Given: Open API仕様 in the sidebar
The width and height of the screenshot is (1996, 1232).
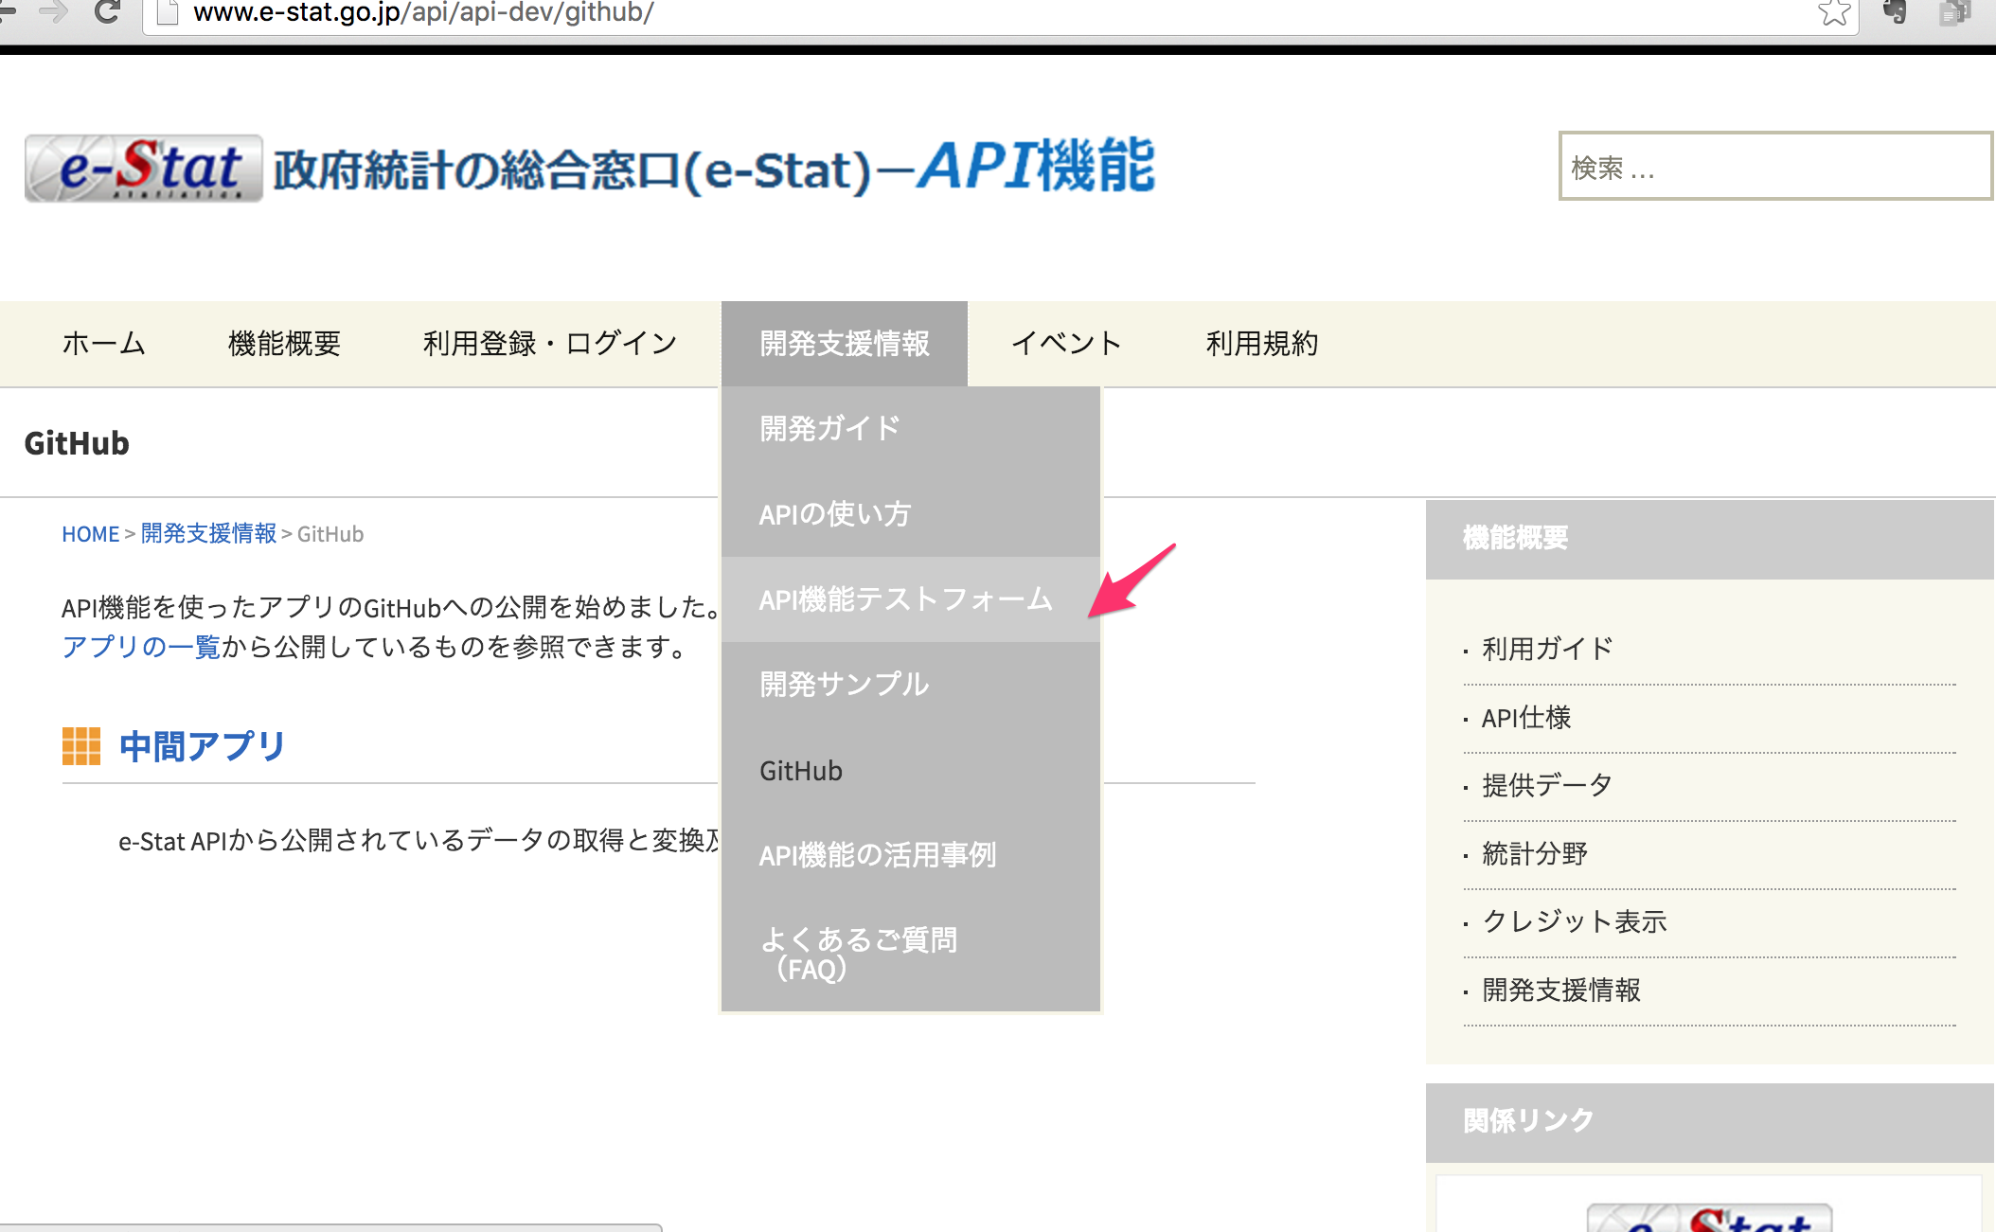Looking at the screenshot, I should [x=1524, y=718].
